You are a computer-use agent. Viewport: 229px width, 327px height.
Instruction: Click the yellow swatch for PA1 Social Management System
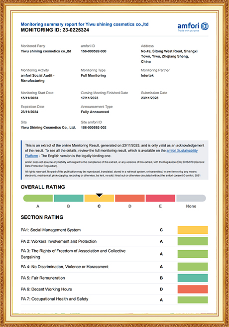193,230
